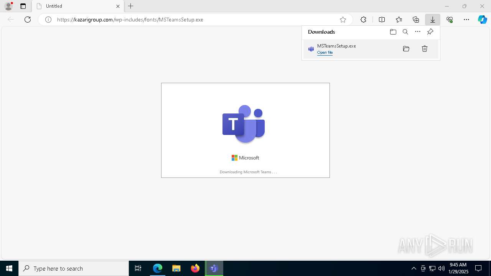Switch to Teams app on the taskbar
Image resolution: width=491 pixels, height=276 pixels.
point(214,268)
